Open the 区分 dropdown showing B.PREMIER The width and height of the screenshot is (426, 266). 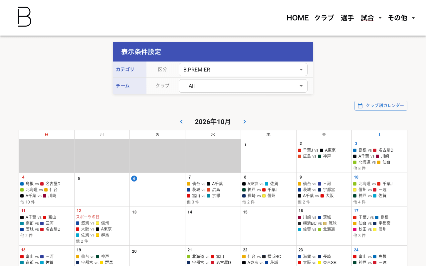(x=243, y=69)
